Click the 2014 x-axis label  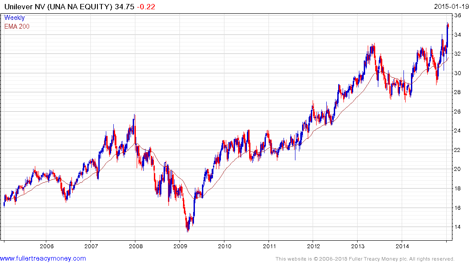click(x=403, y=246)
